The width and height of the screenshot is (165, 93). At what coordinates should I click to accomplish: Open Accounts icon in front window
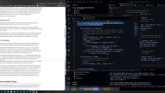point(69,63)
